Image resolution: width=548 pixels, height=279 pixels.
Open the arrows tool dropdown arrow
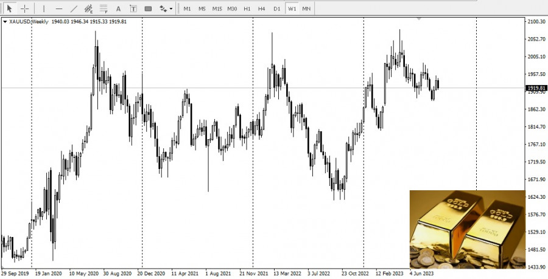click(171, 9)
